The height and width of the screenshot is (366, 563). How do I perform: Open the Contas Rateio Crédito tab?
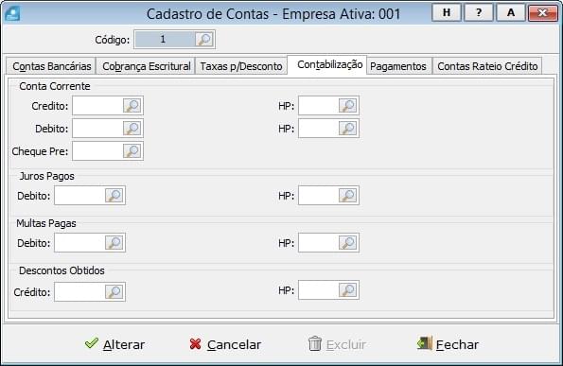coord(487,66)
